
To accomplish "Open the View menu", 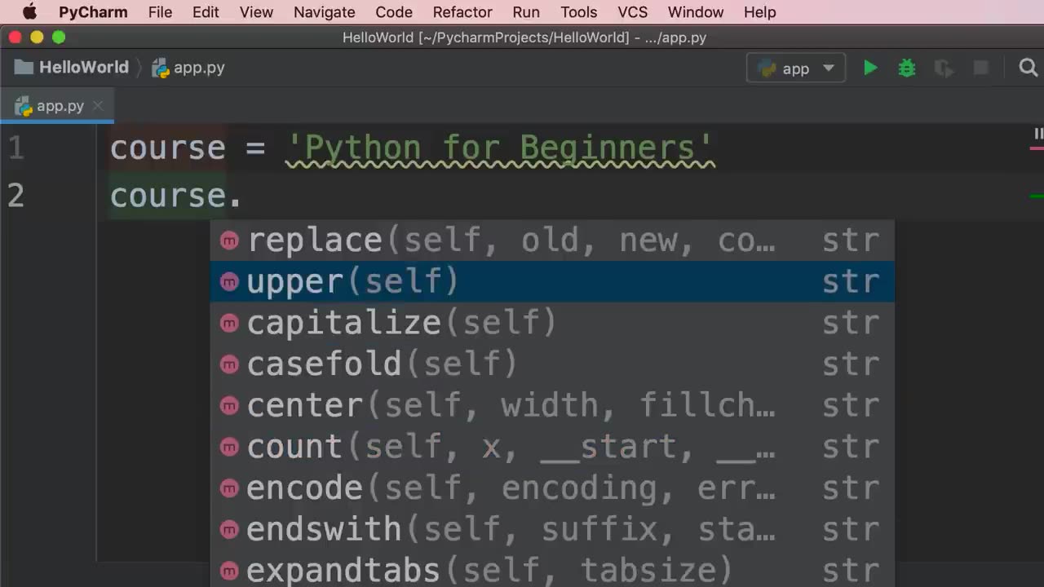I will tap(256, 12).
